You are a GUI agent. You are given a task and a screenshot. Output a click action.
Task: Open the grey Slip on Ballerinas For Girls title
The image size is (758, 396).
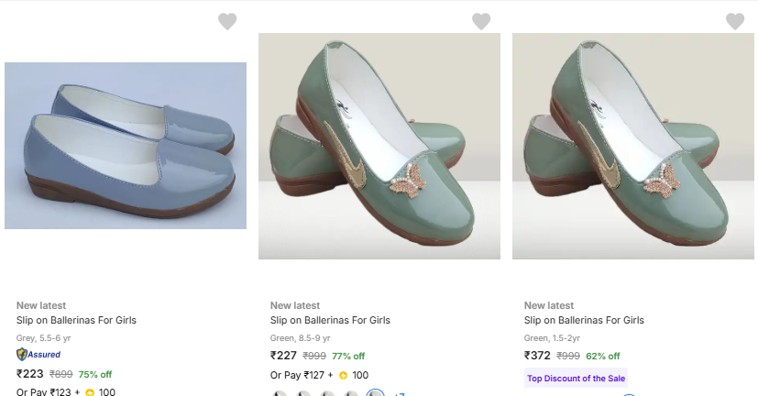(x=76, y=320)
